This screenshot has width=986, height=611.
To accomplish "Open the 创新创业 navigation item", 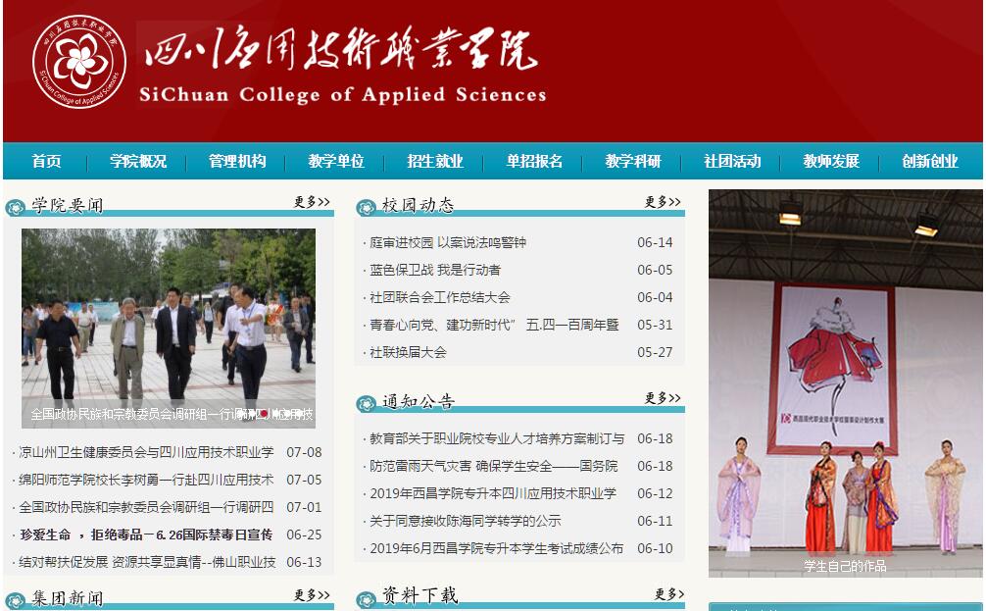I will pos(930,162).
